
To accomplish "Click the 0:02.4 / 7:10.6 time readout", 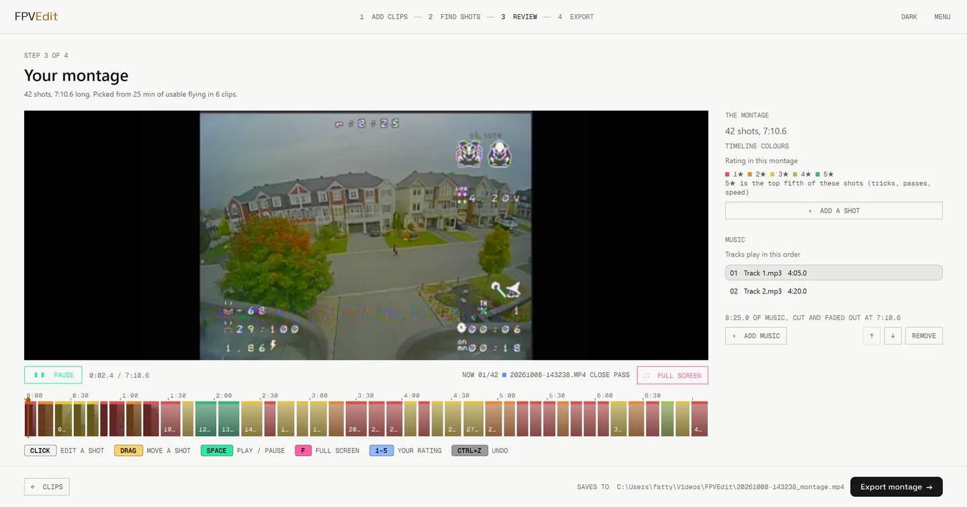I will point(120,375).
